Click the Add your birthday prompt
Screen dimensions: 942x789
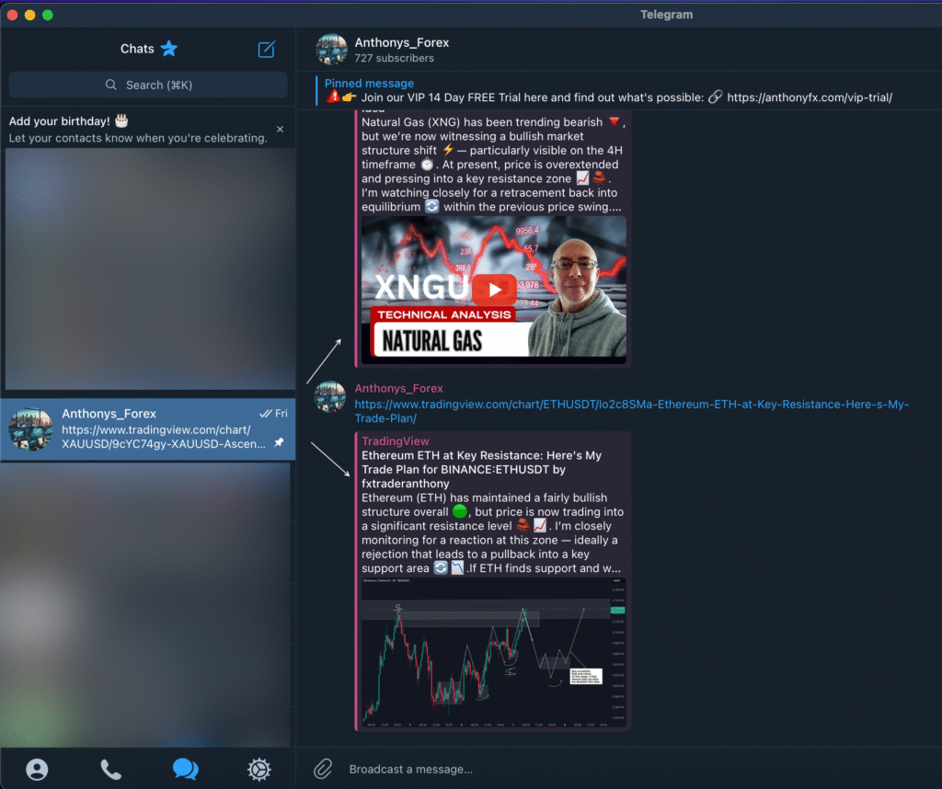pyautogui.click(x=138, y=130)
